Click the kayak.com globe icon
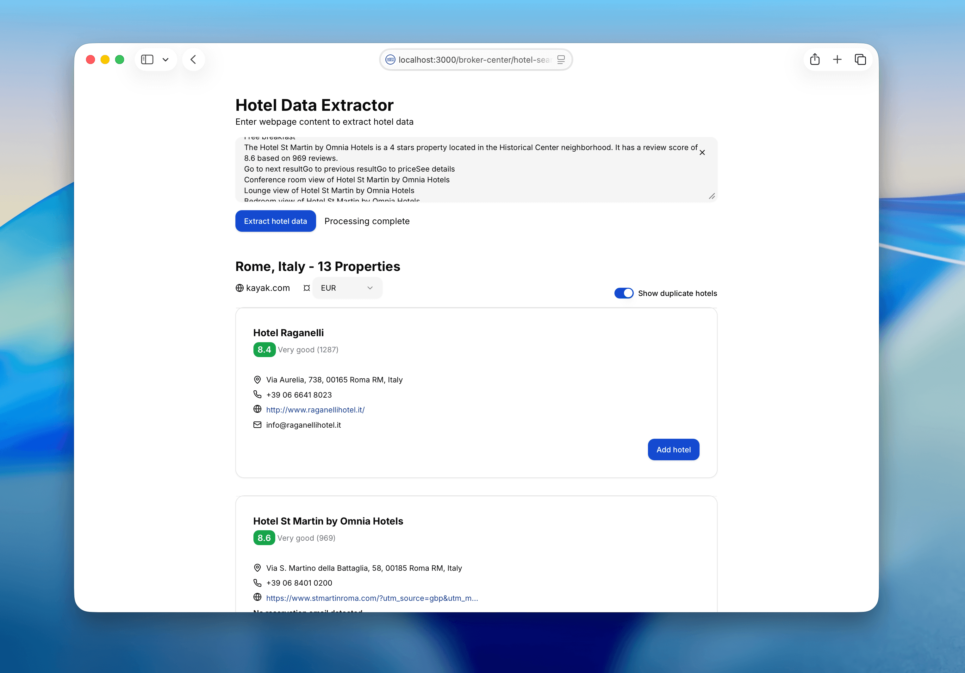Viewport: 965px width, 673px height. [x=240, y=288]
